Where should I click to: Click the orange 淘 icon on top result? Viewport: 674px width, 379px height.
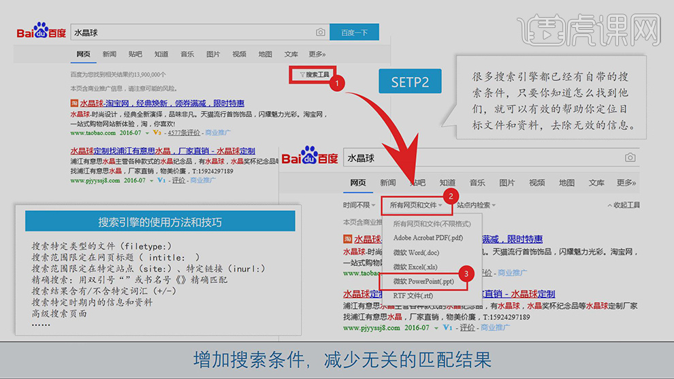[74, 103]
